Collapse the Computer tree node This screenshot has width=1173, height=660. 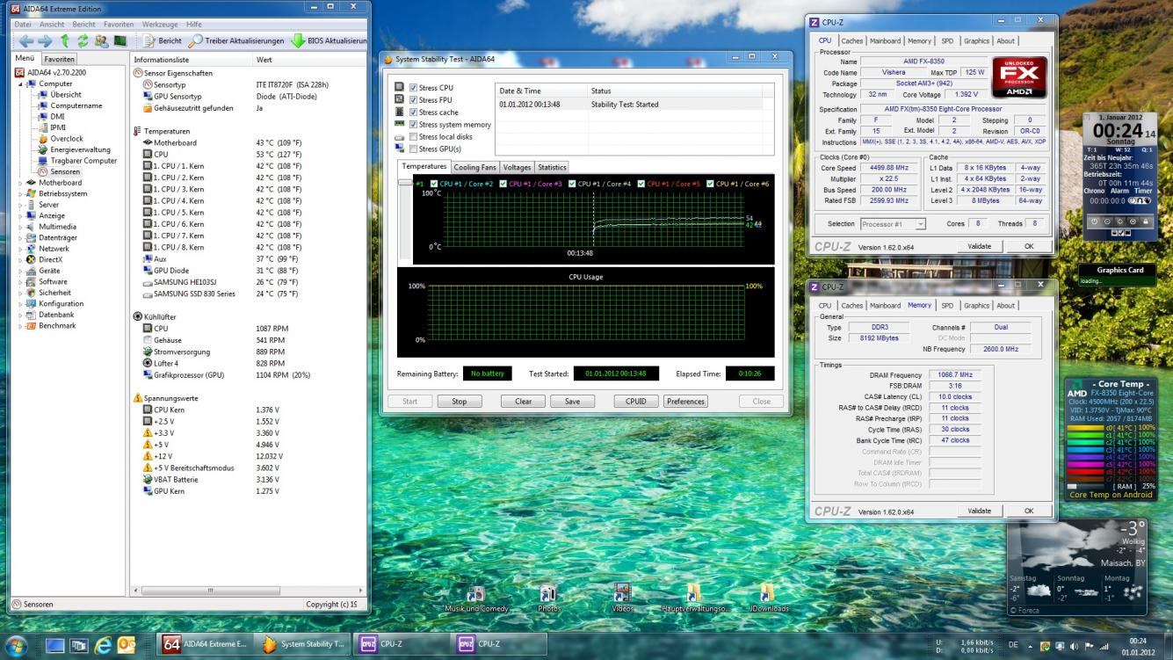tap(21, 83)
